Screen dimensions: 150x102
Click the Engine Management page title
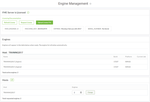tap(73, 4)
